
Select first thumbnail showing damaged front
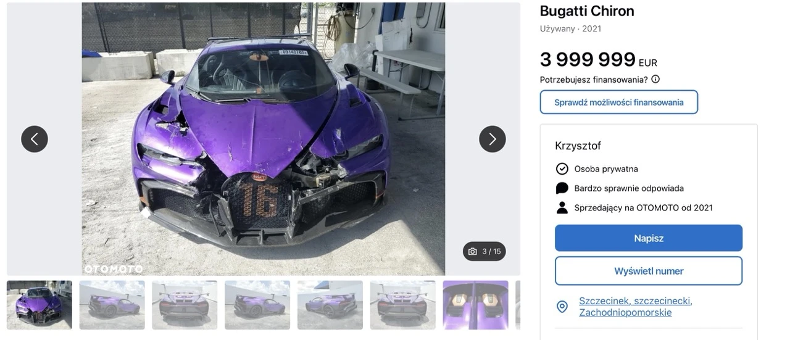39,305
